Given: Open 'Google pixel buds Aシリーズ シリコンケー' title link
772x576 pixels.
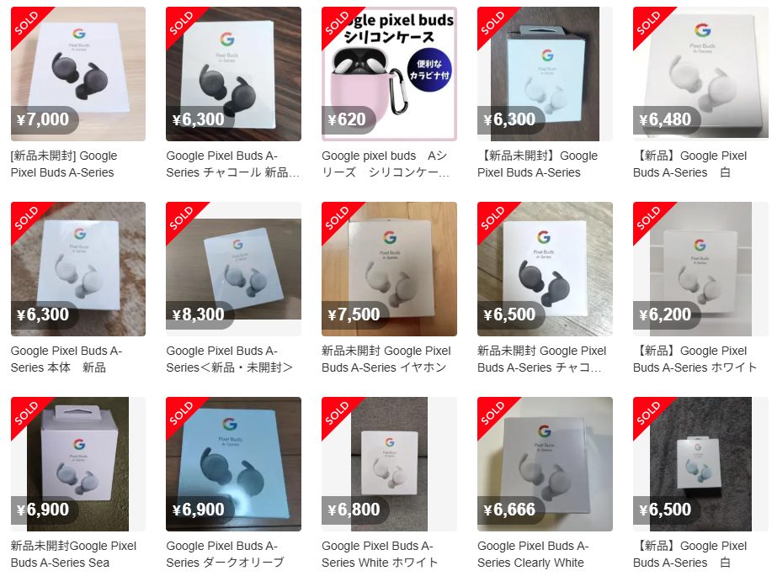Looking at the screenshot, I should pos(385,164).
